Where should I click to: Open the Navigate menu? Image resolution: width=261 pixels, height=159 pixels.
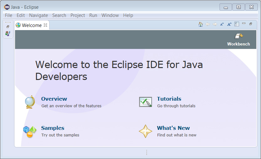[39, 15]
